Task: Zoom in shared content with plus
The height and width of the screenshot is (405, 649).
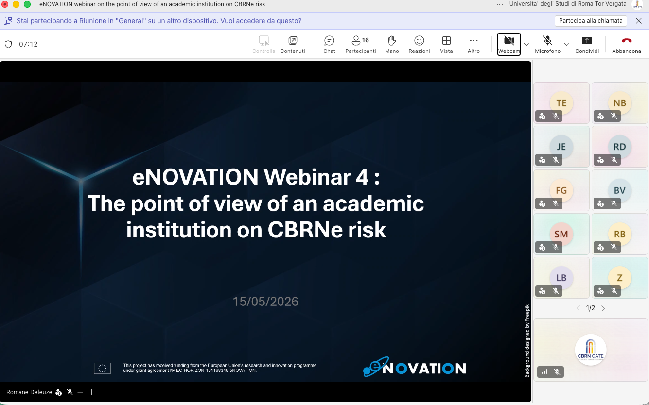Action: [91, 392]
